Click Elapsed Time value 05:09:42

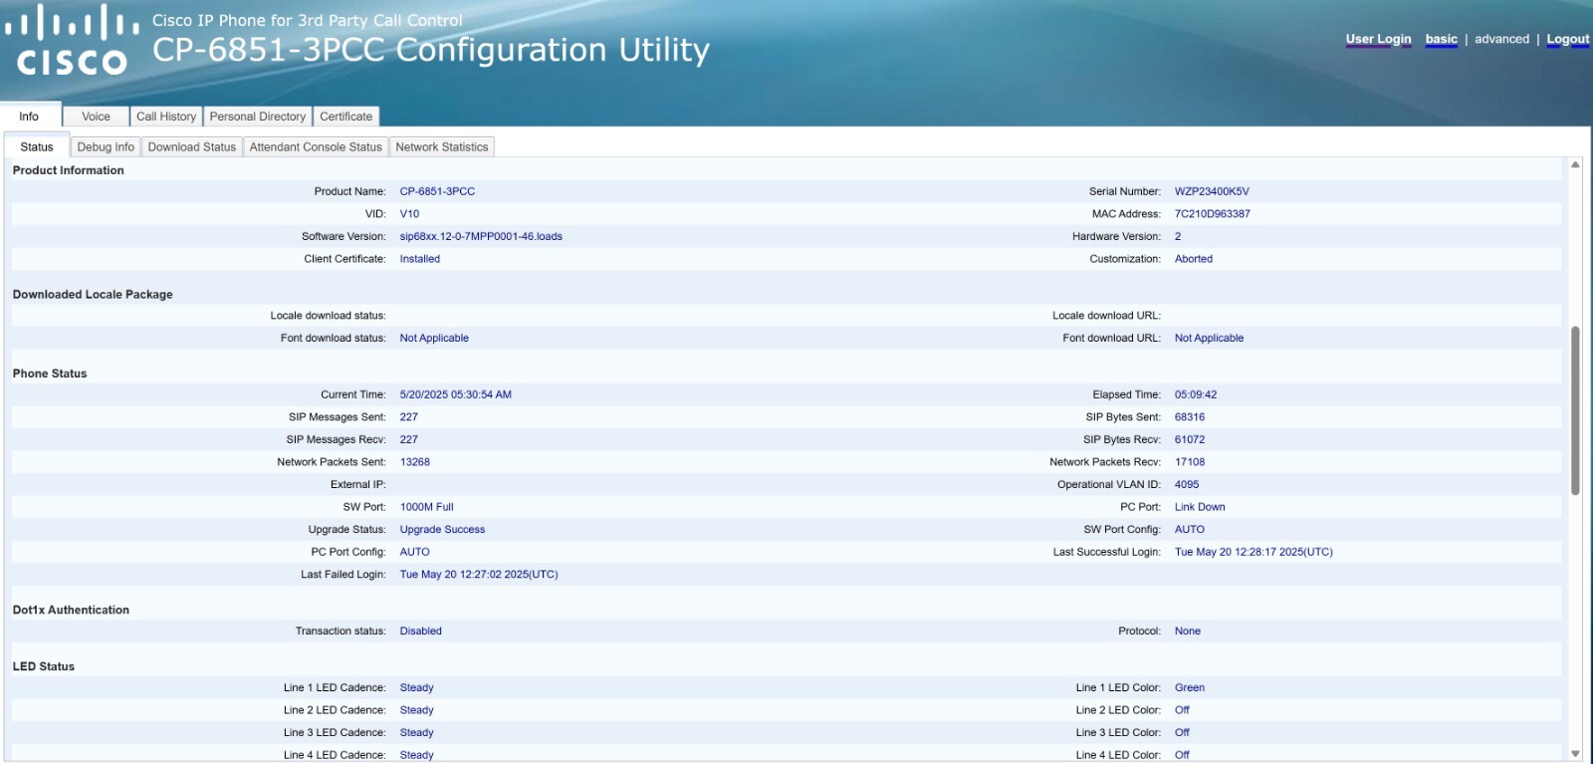point(1195,394)
